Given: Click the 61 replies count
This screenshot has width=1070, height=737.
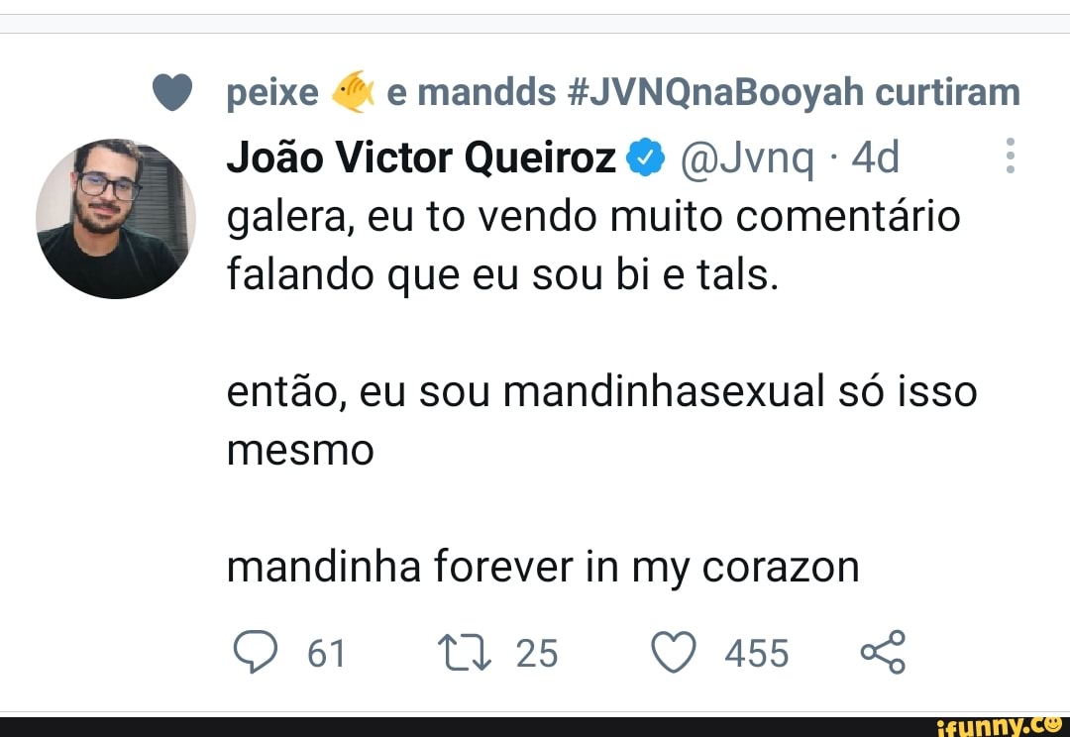Looking at the screenshot, I should click(326, 654).
